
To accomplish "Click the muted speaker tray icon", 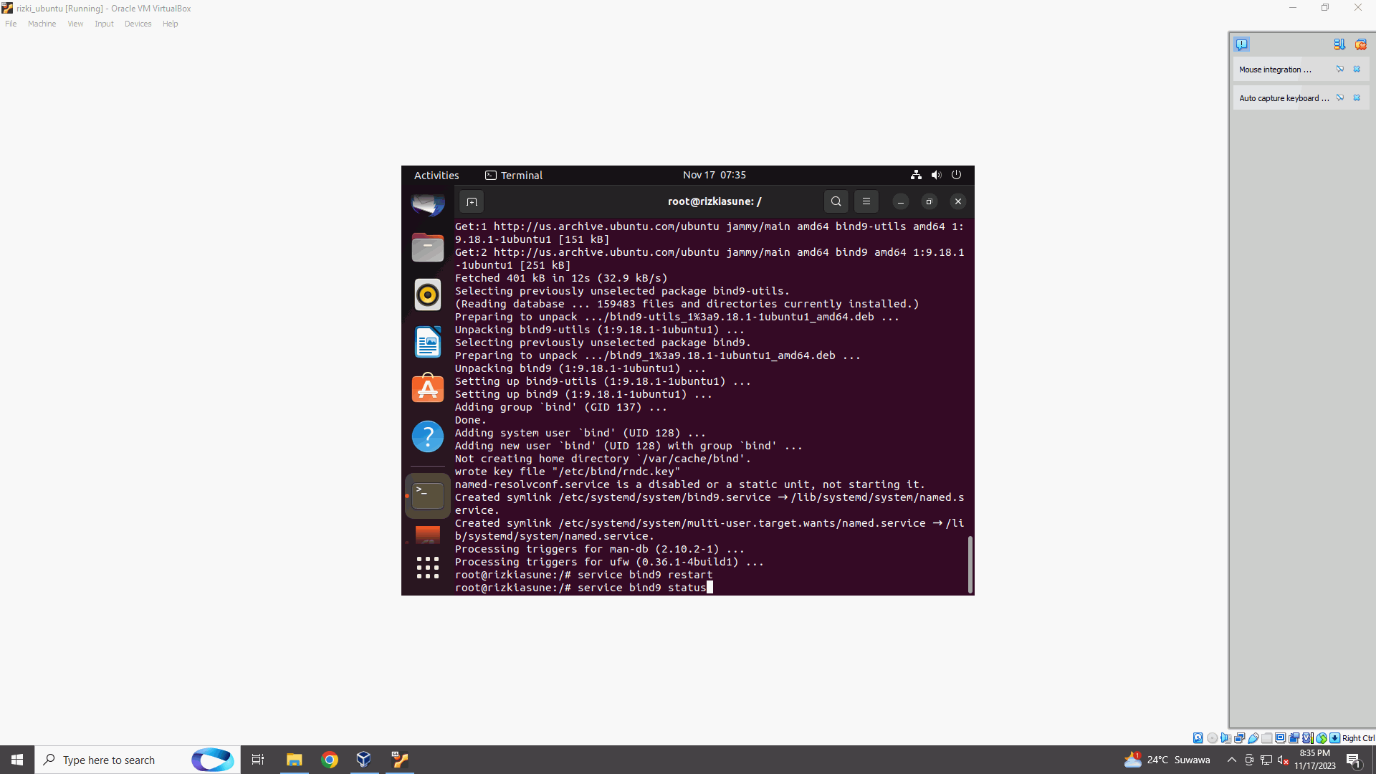I will point(1284,760).
